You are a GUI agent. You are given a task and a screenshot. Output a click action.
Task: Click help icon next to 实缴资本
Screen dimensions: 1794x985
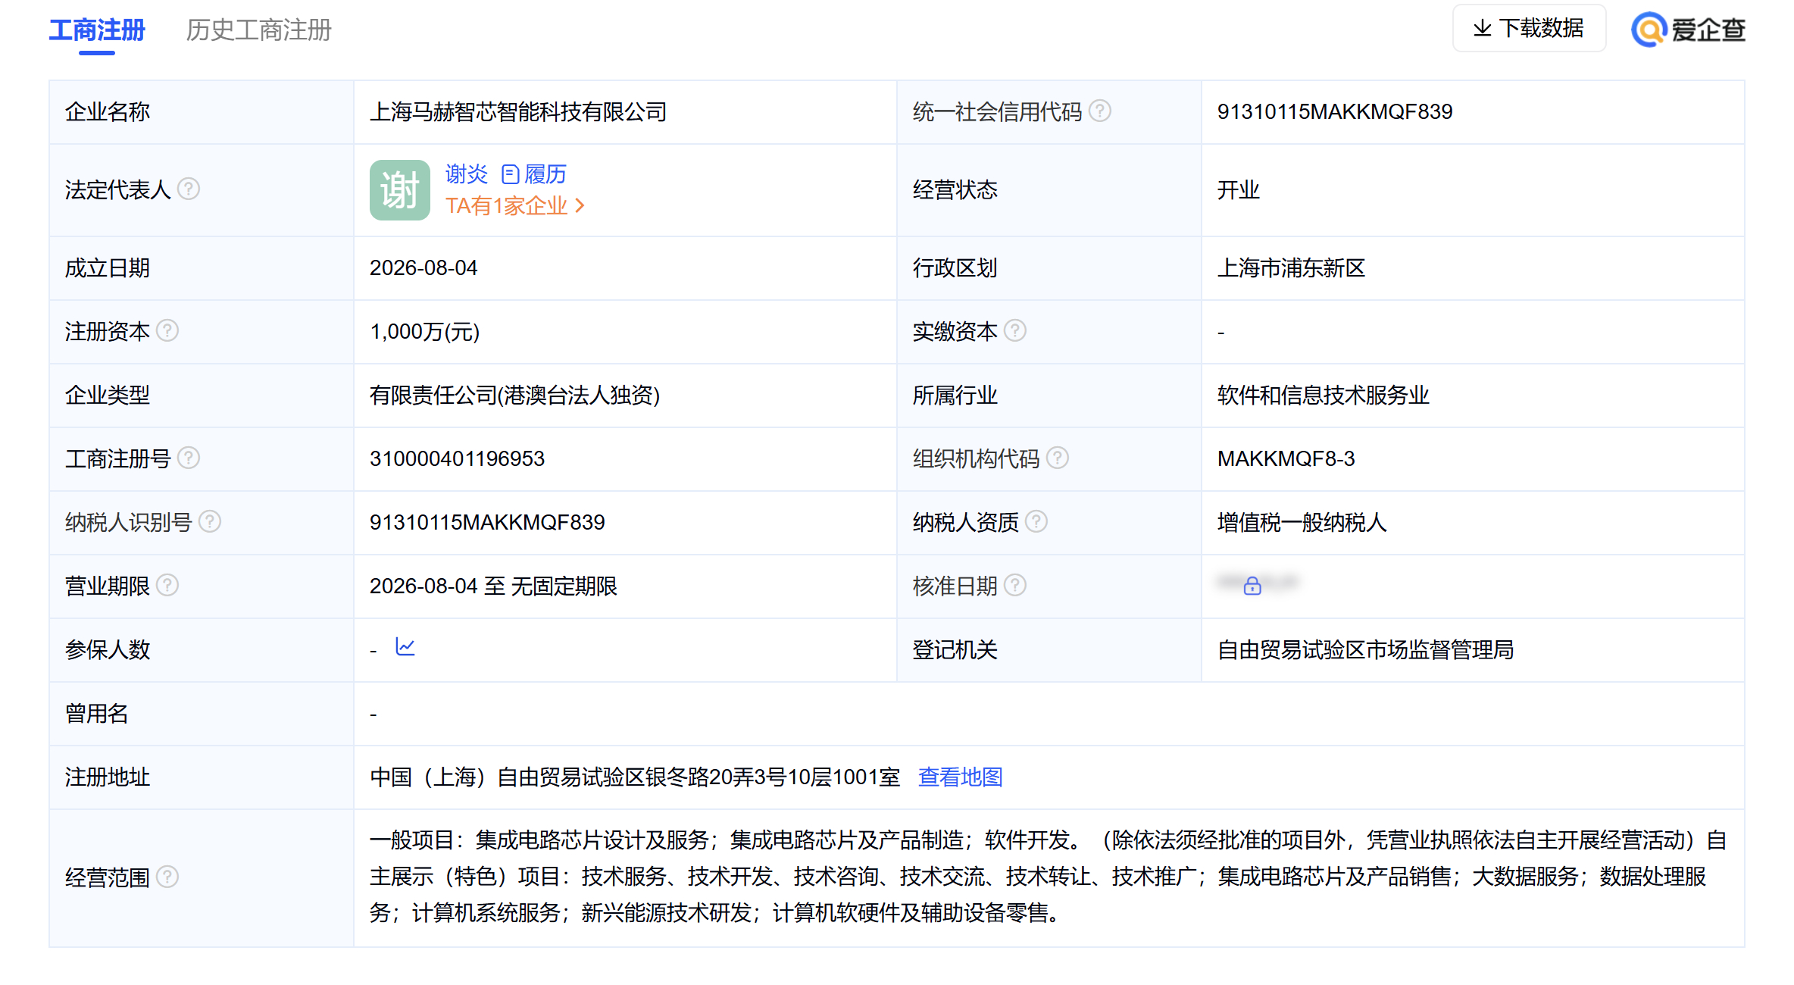tap(1015, 331)
